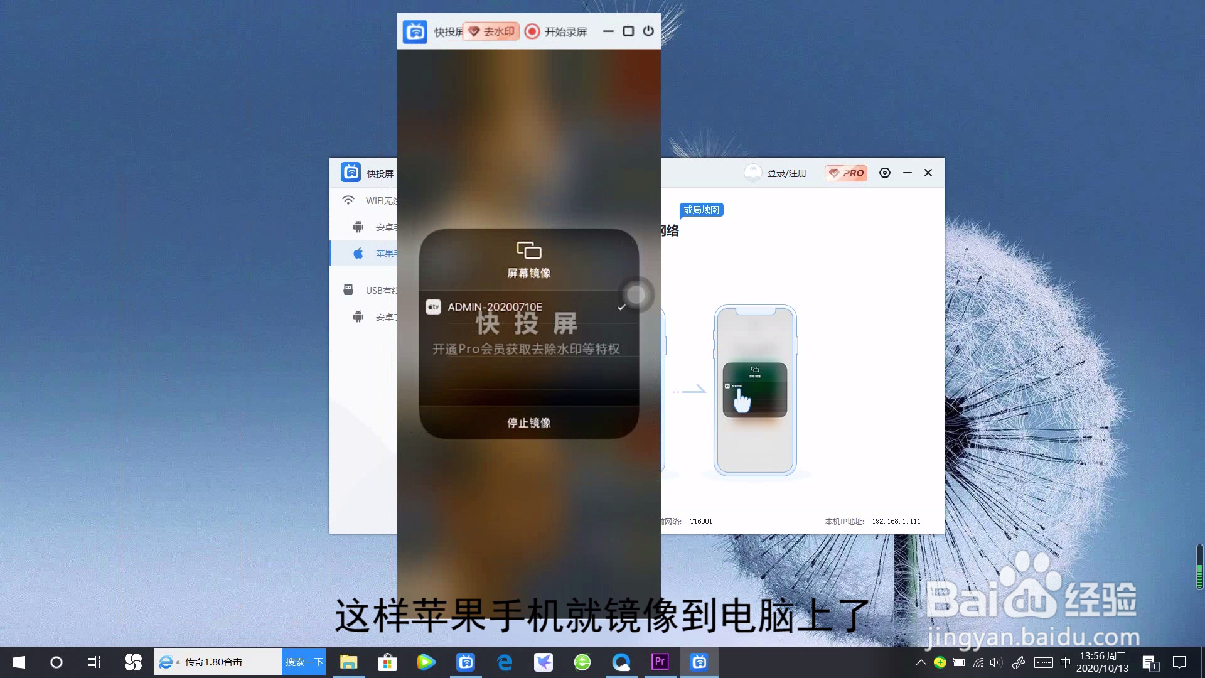The width and height of the screenshot is (1205, 678).
Task: Click the phone mirroring tutorial illustration
Action: tap(755, 390)
